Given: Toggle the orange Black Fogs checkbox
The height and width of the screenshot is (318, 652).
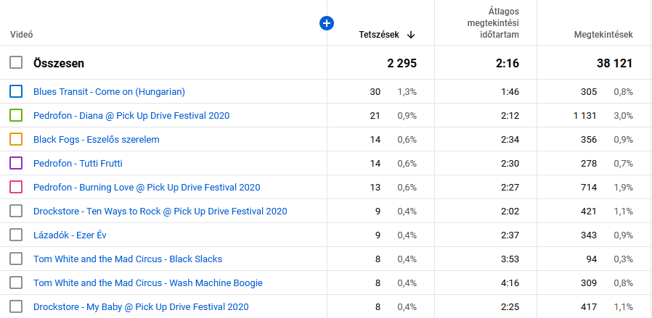Looking at the screenshot, I should pyautogui.click(x=16, y=139).
